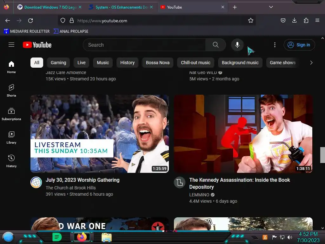Open YouTube settings three-dot menu
The height and width of the screenshot is (244, 325).
(x=275, y=45)
